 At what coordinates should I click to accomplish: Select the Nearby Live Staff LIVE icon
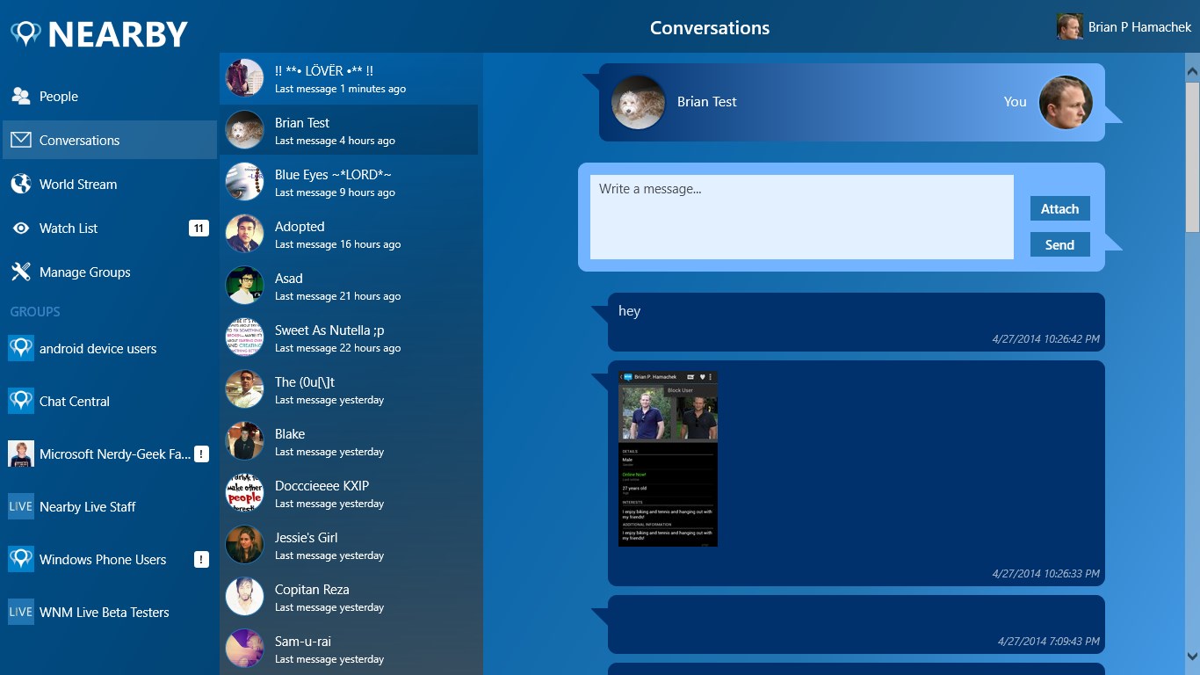click(x=21, y=507)
